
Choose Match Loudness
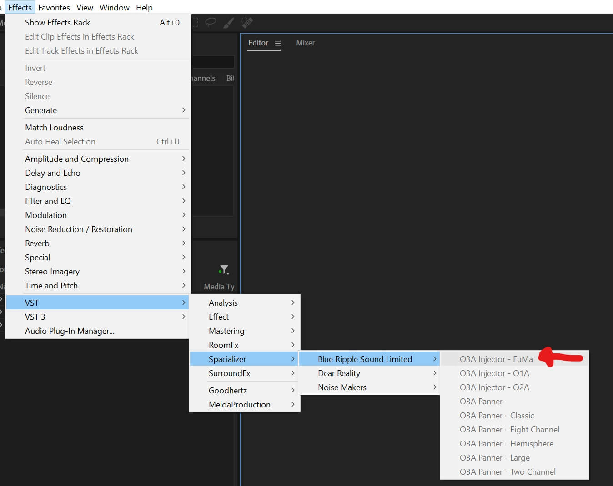click(x=98, y=127)
